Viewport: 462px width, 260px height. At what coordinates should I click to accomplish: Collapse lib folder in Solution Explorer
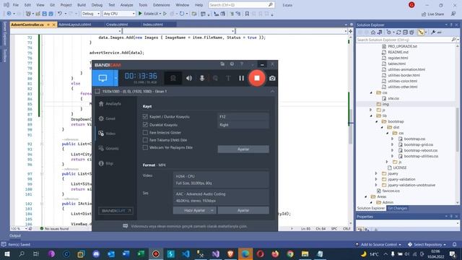371,116
